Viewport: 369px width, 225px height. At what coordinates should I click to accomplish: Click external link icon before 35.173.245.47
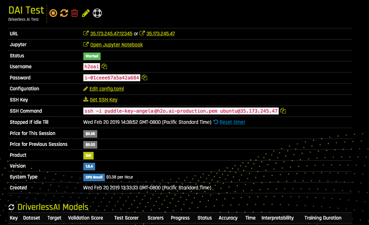click(142, 34)
